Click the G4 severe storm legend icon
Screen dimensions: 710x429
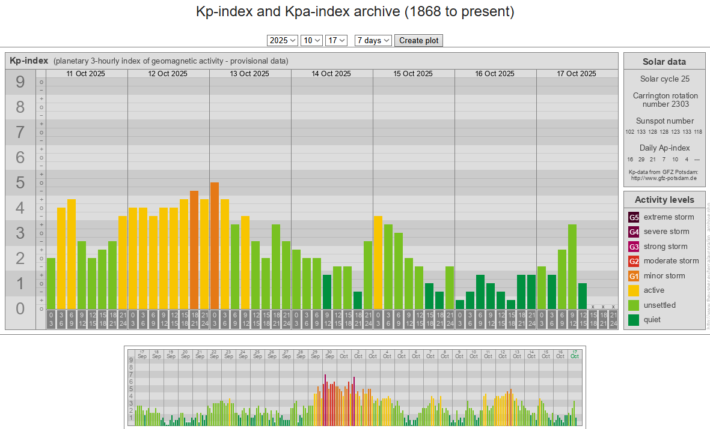[634, 232]
